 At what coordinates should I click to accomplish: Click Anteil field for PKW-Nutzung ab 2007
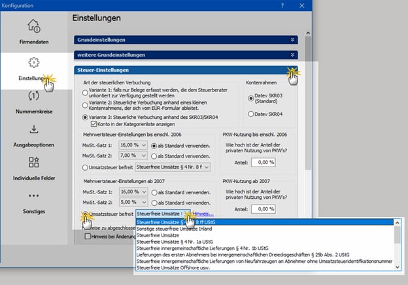265,209
